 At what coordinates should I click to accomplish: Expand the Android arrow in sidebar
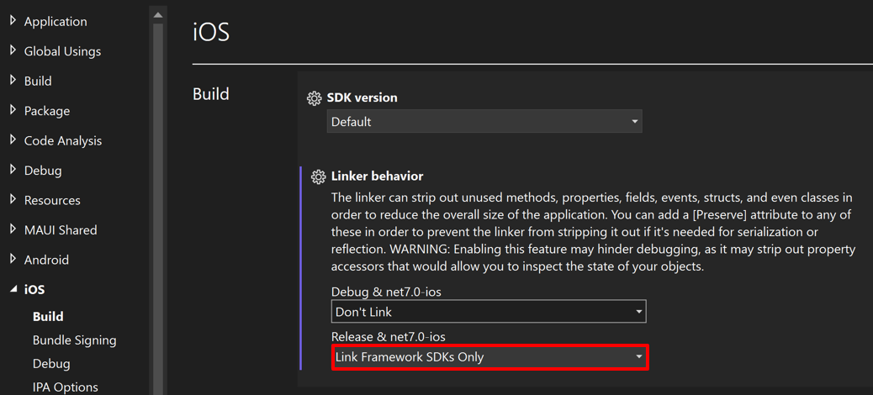click(13, 259)
